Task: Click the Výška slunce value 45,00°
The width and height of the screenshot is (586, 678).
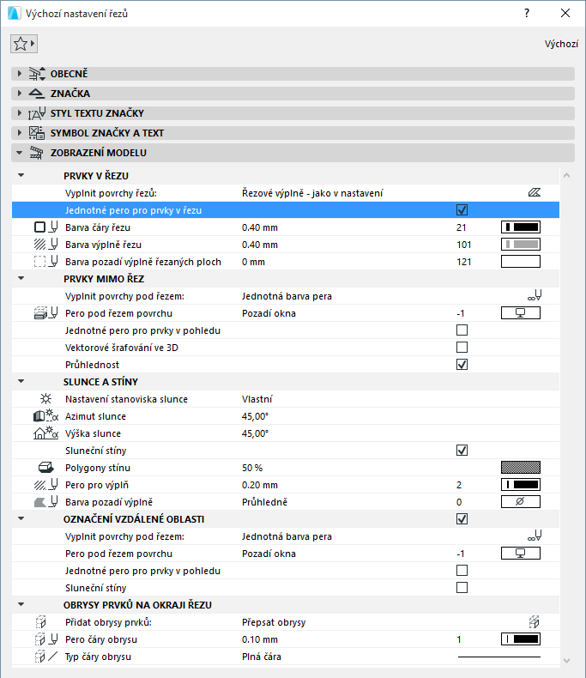Action: [x=255, y=433]
